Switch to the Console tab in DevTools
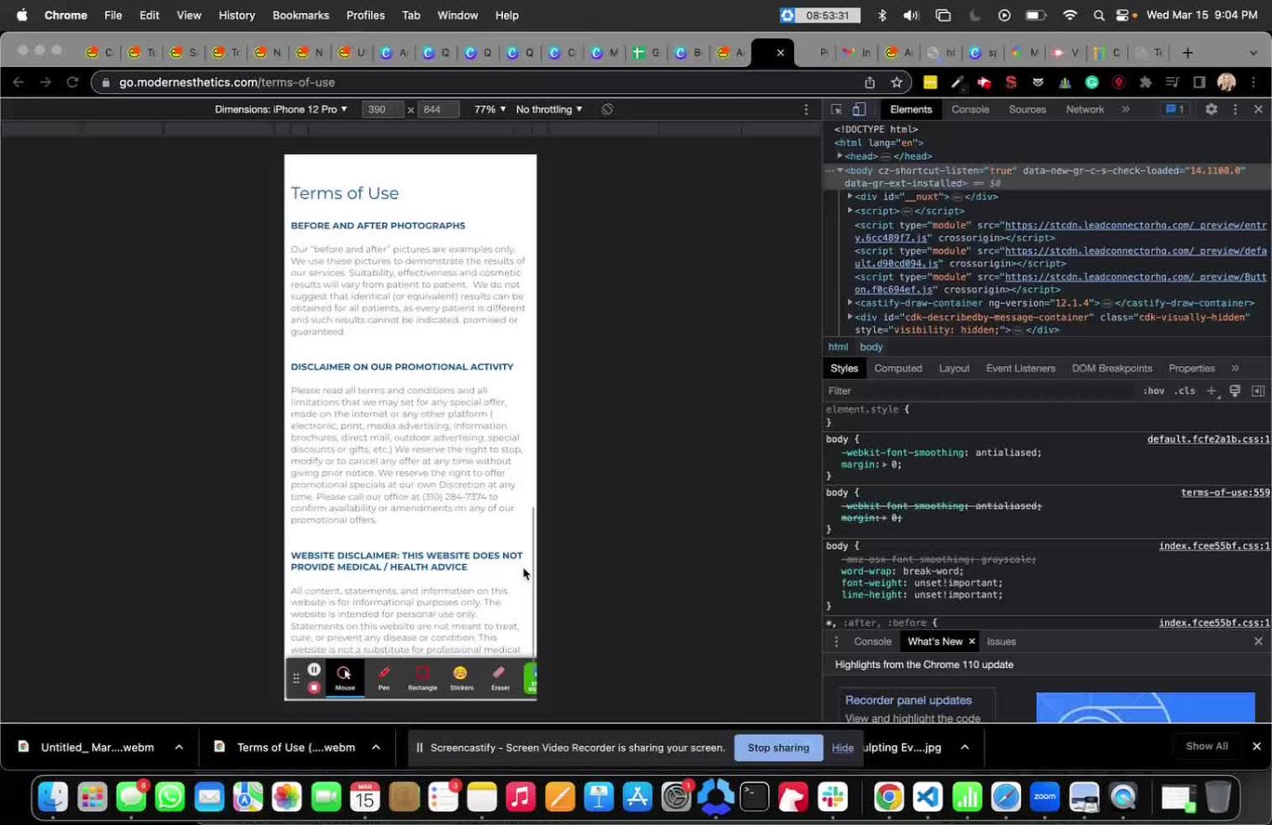 pos(970,109)
